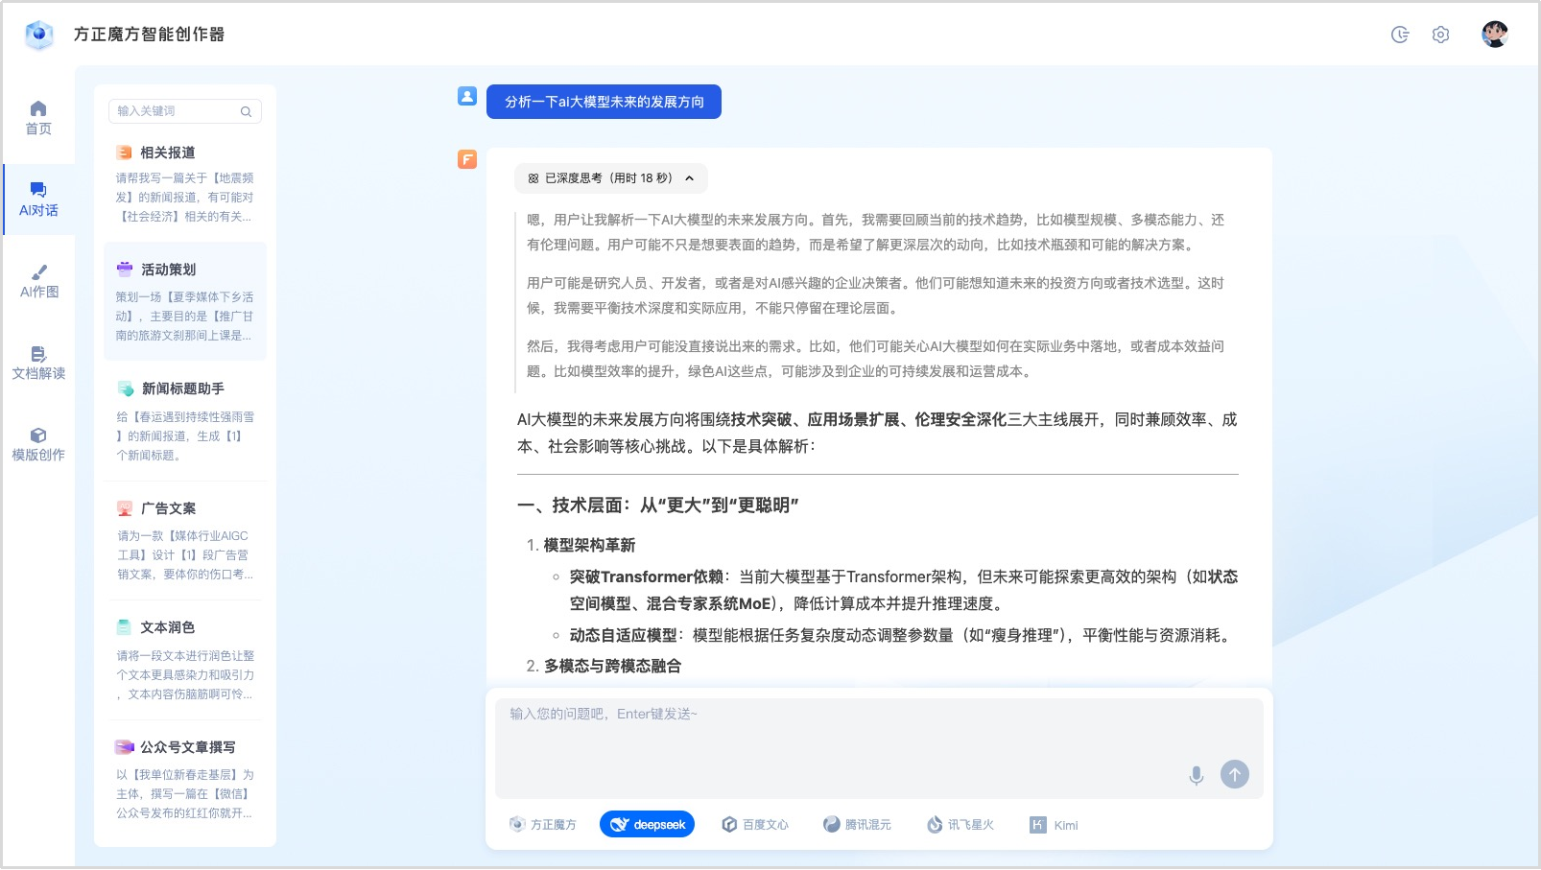The height and width of the screenshot is (870, 1541).
Task: Open settings gear icon in header
Action: click(x=1440, y=35)
